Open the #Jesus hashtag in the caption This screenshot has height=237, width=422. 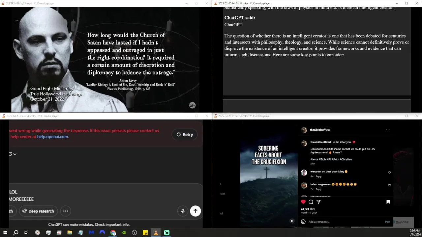click(314, 159)
